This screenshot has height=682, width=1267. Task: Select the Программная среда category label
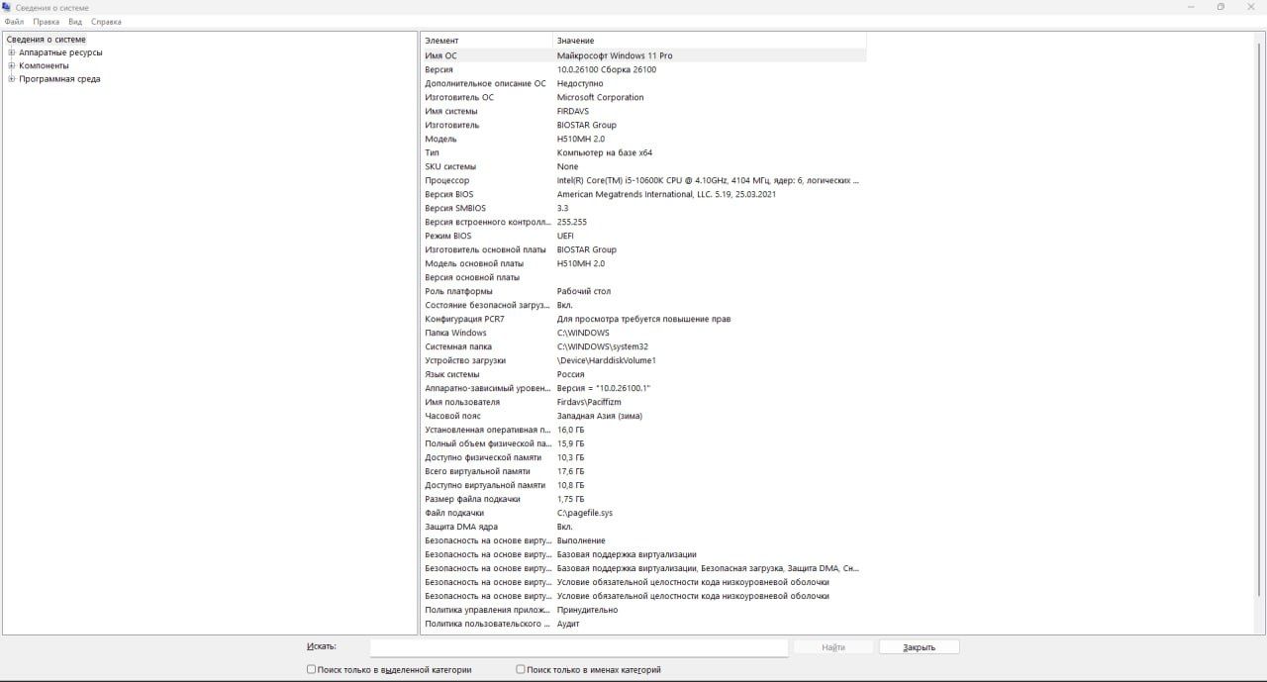coord(59,79)
